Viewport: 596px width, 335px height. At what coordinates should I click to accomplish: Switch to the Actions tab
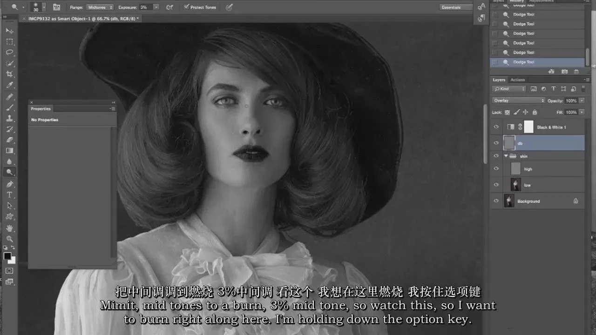pos(517,80)
